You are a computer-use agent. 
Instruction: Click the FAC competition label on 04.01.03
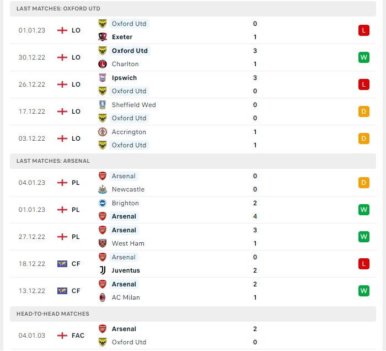click(78, 336)
